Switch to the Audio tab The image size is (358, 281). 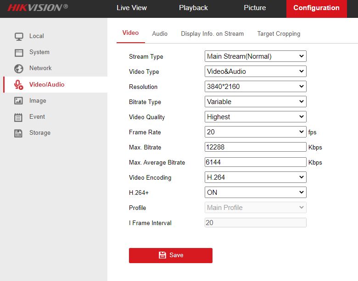tap(160, 33)
